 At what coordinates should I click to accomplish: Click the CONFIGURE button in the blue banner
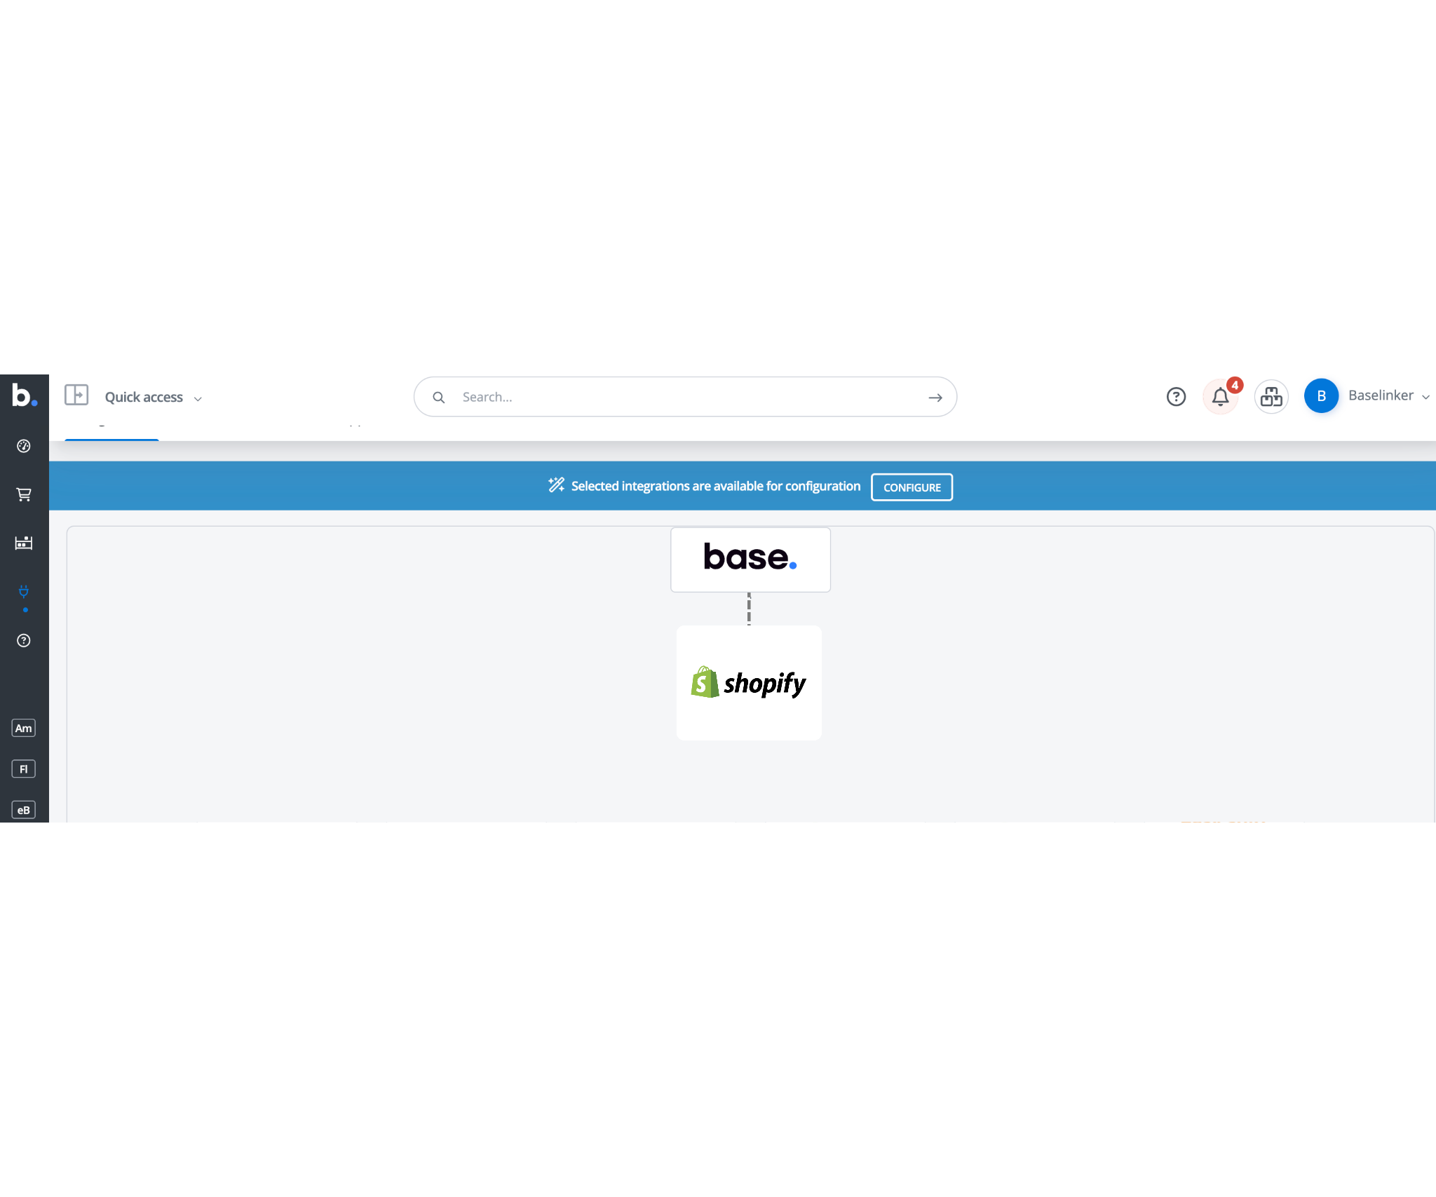(912, 487)
